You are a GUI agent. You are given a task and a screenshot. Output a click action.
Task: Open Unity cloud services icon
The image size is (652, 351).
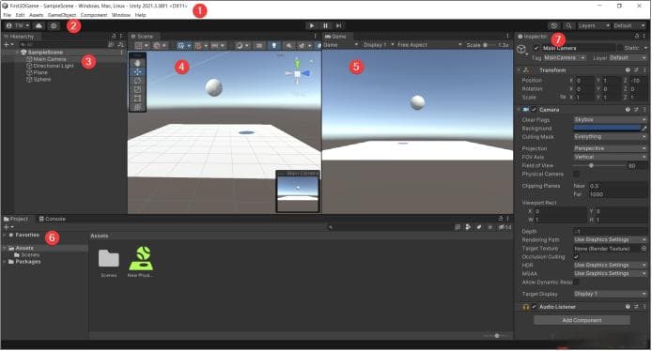point(39,25)
